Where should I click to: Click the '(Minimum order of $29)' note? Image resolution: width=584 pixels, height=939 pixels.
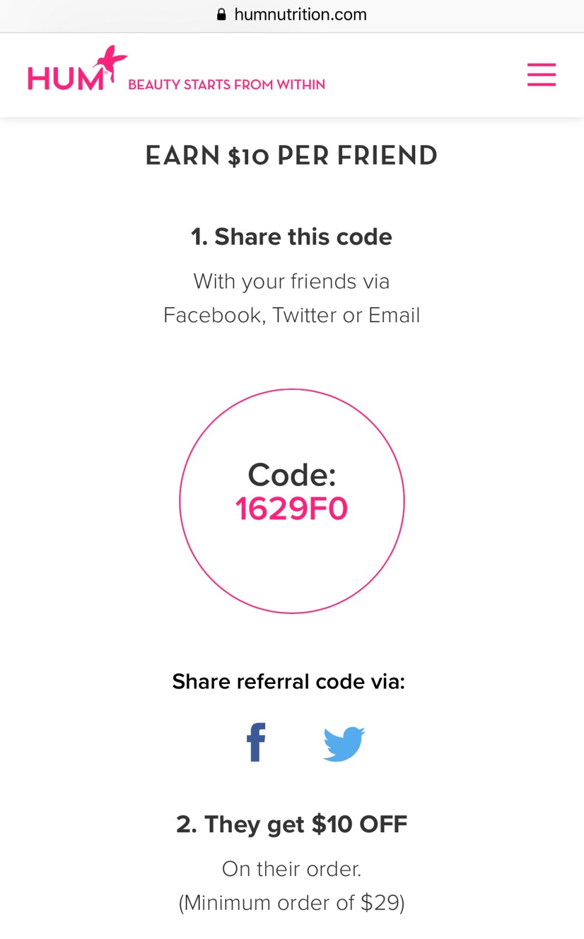[291, 903]
